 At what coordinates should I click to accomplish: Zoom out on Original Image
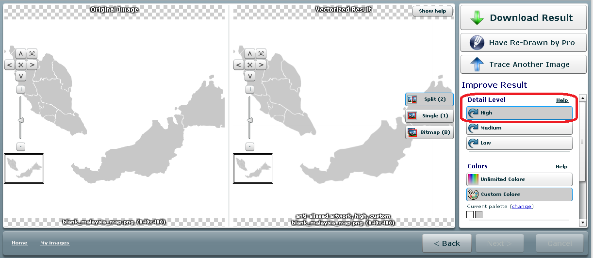tap(21, 146)
